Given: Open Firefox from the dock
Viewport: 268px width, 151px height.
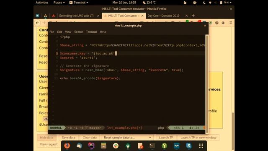Looking at the screenshot, I should click(x=67, y=146).
